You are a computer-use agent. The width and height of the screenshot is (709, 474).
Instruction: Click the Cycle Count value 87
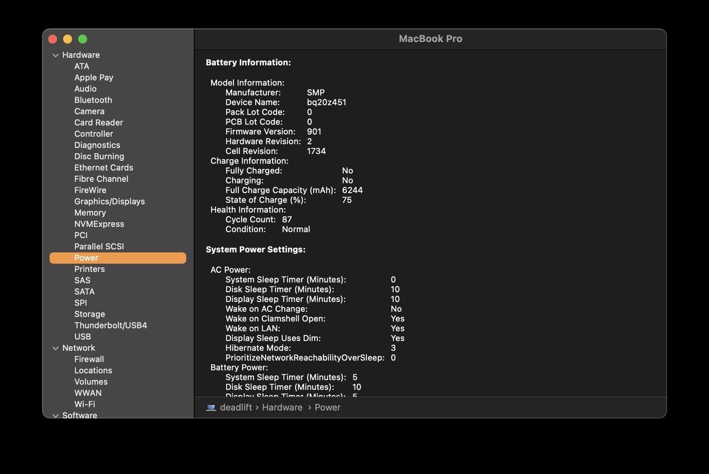pyautogui.click(x=287, y=220)
